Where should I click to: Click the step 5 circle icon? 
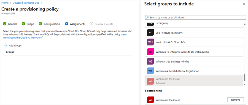[x=91, y=24]
